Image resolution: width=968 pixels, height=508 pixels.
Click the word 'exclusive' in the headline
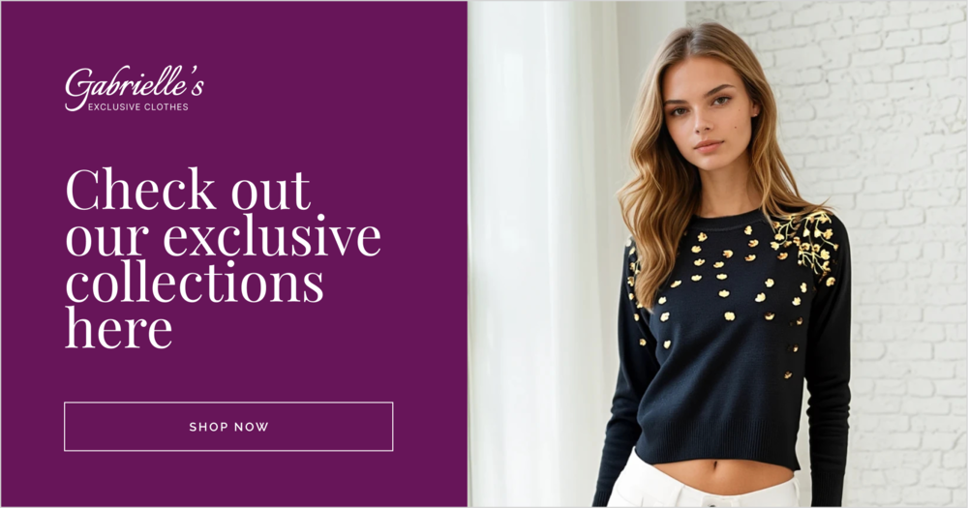tap(272, 236)
